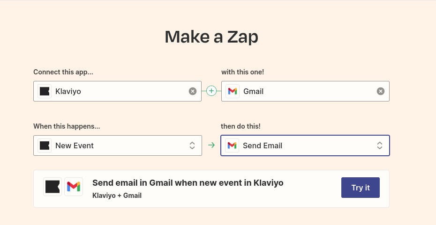Select the large Gmail logo in the Zap card
Image resolution: width=436 pixels, height=225 pixels.
coord(74,187)
